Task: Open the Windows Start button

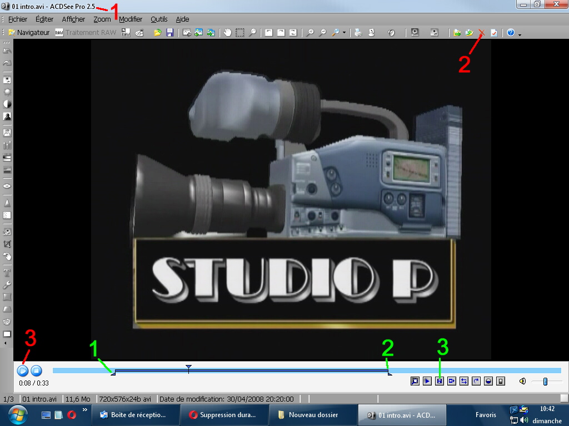Action: tap(17, 415)
